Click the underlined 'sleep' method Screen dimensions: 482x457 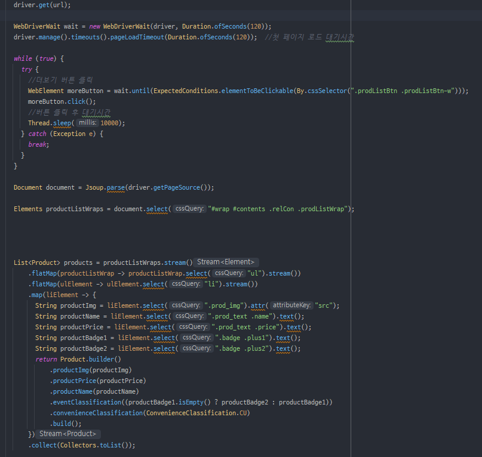(62, 123)
